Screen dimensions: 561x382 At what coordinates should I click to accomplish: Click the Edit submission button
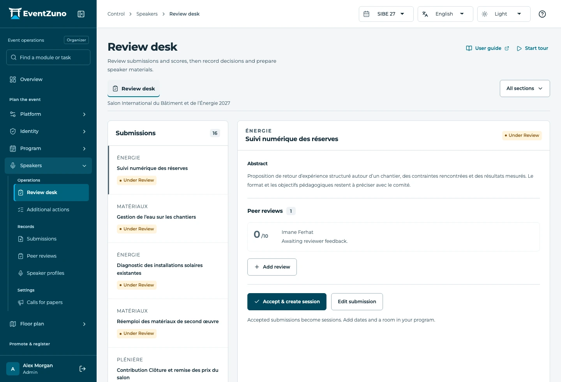357,302
